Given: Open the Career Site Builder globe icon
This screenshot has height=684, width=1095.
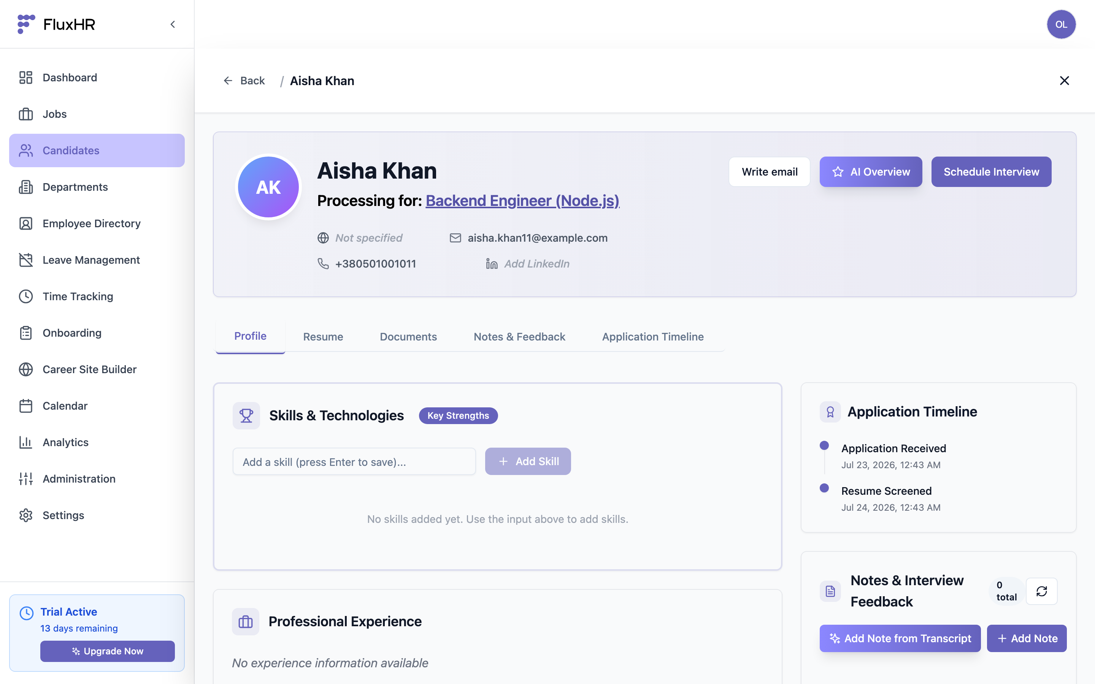Looking at the screenshot, I should click(26, 370).
